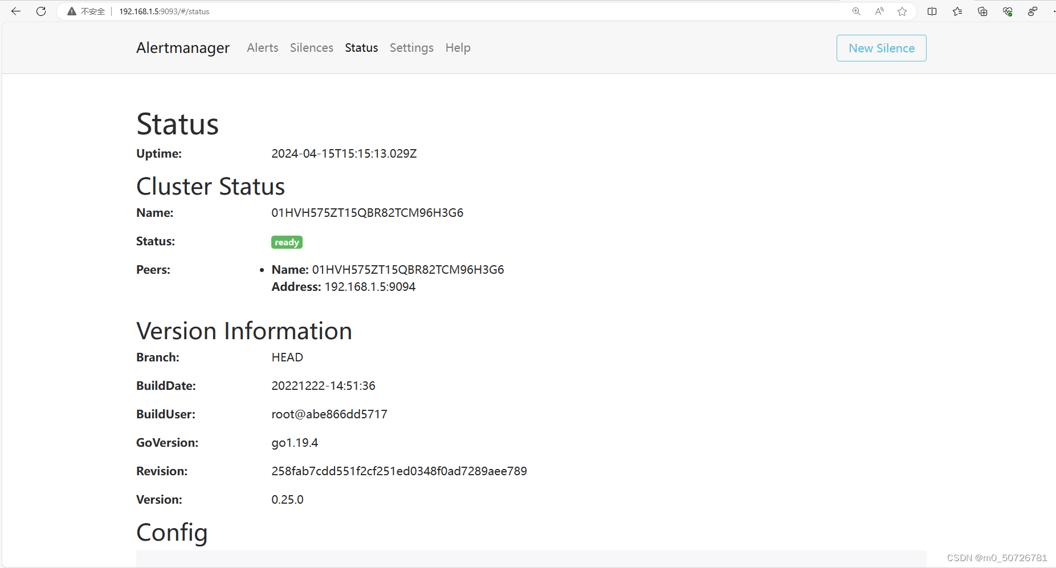Viewport: 1056px width, 568px height.
Task: Open the favorites list icon
Action: coord(957,11)
